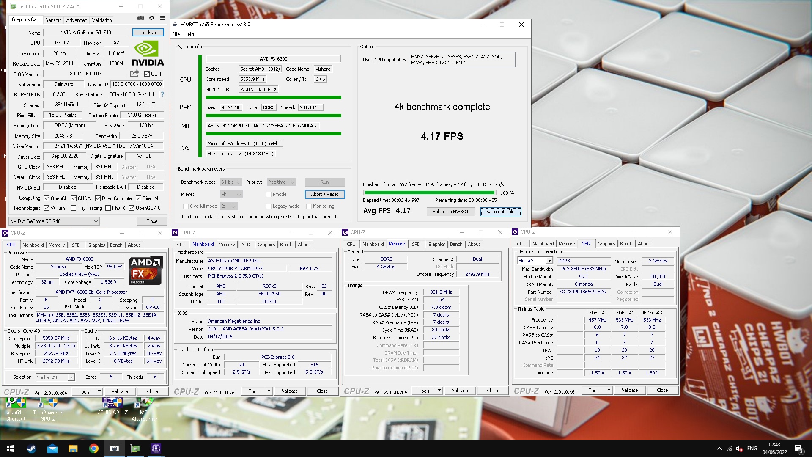Viewport: 812px width, 457px height.
Task: Open the GPU selector dropdown NVIDIA GeForce GT 740
Action: pos(54,221)
